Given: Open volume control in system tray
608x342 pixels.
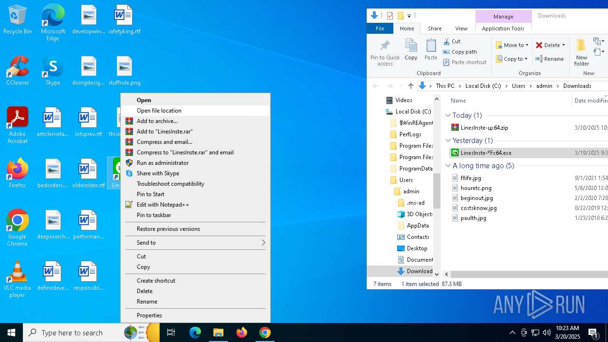Looking at the screenshot, I should (x=546, y=332).
